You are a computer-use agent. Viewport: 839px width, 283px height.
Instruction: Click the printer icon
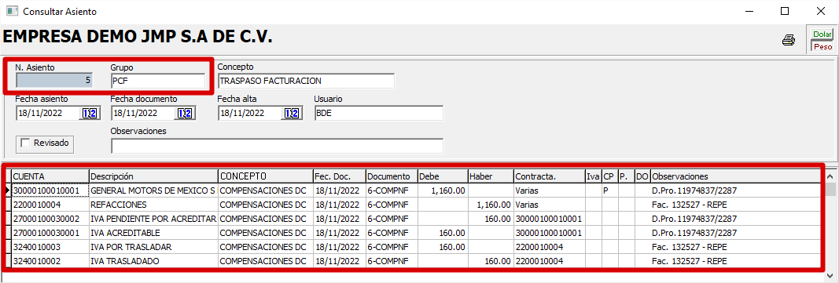[788, 41]
